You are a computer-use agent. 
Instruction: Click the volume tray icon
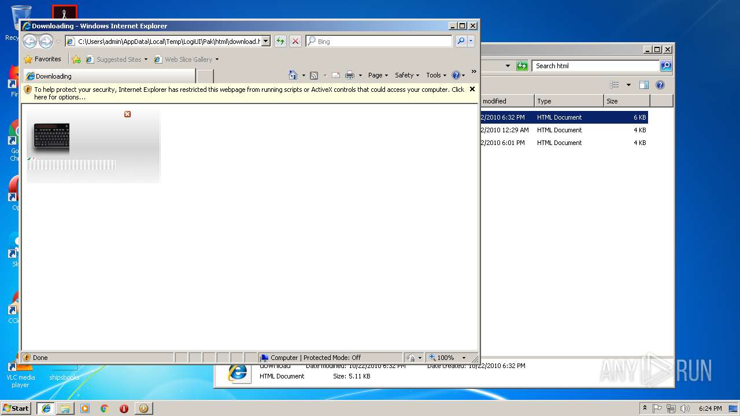[x=684, y=408]
